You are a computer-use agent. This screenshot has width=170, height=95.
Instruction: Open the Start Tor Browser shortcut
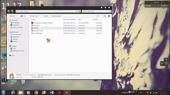coord(14,83)
